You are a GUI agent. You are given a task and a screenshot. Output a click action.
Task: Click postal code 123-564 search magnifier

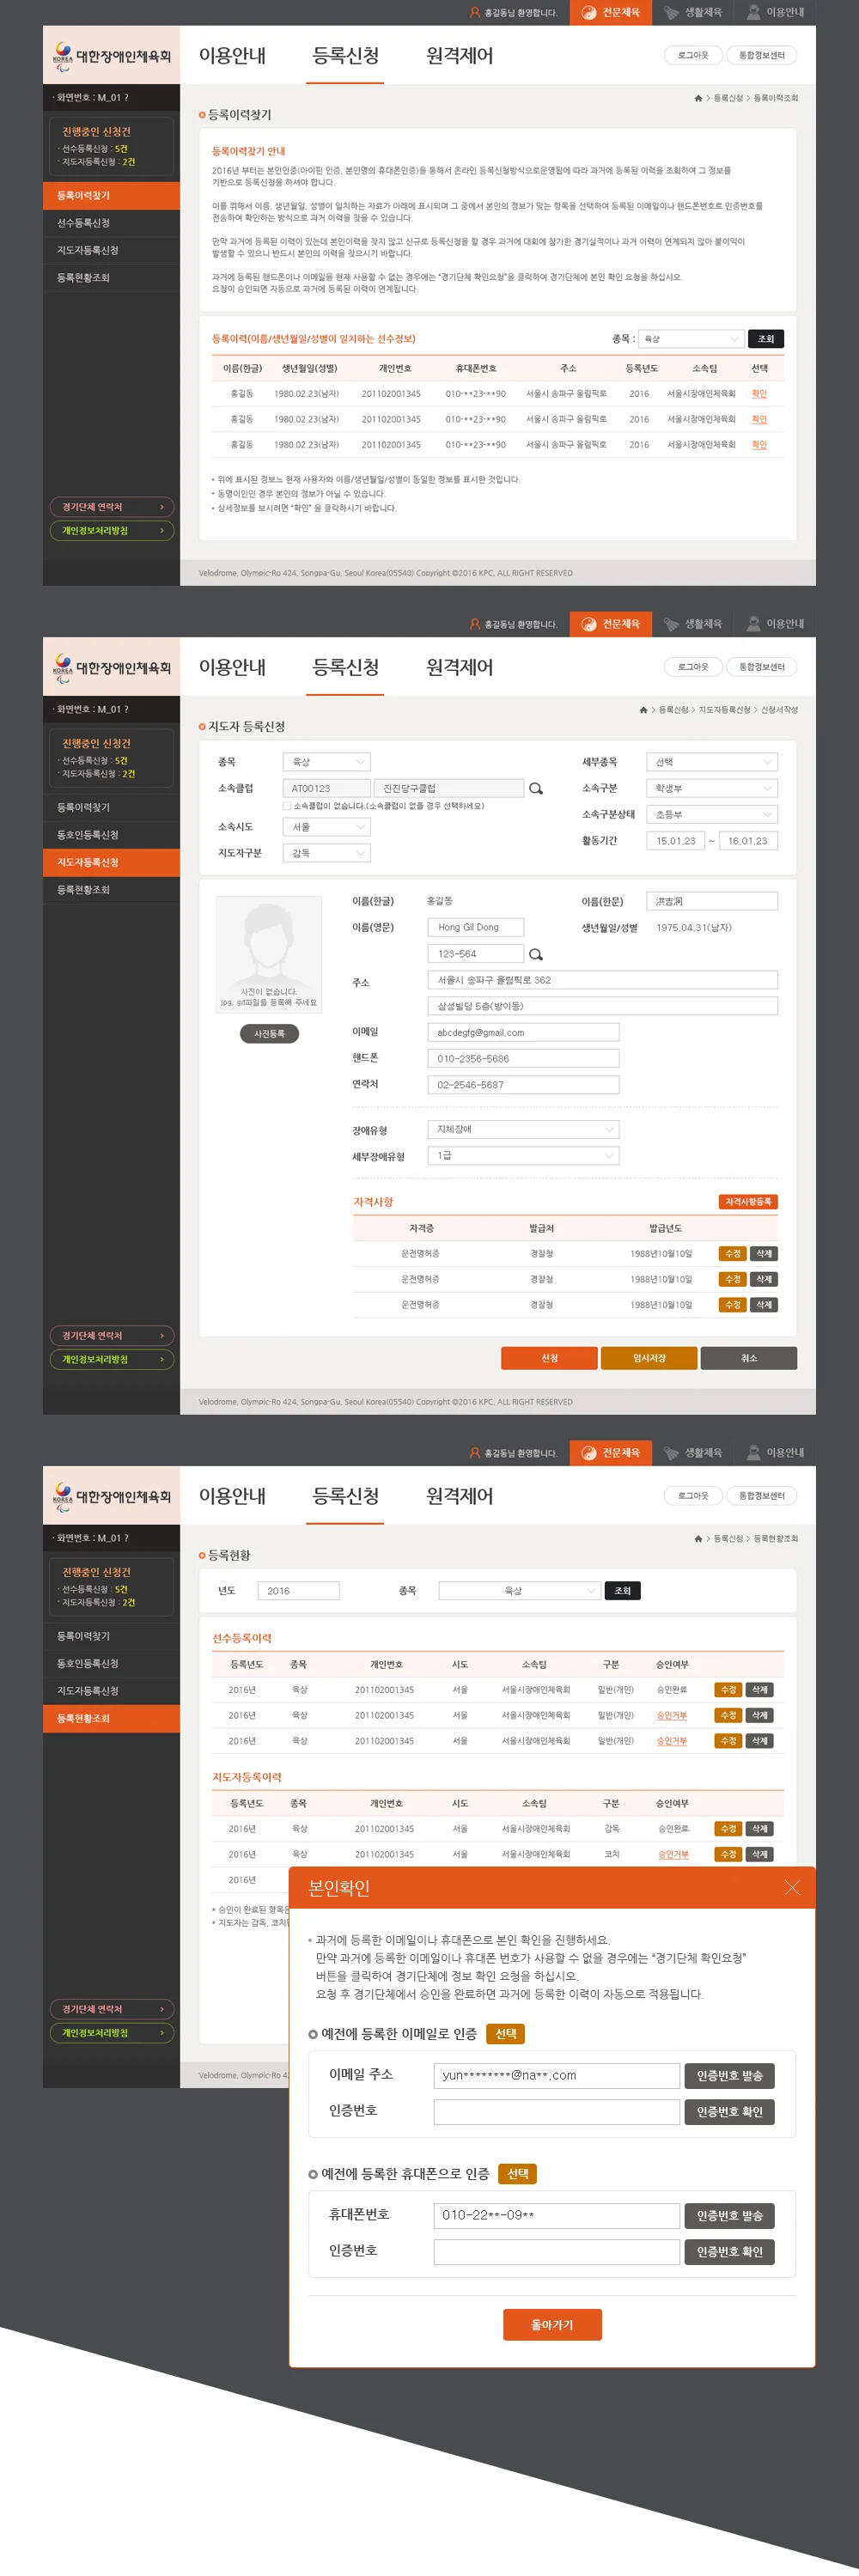(x=536, y=954)
